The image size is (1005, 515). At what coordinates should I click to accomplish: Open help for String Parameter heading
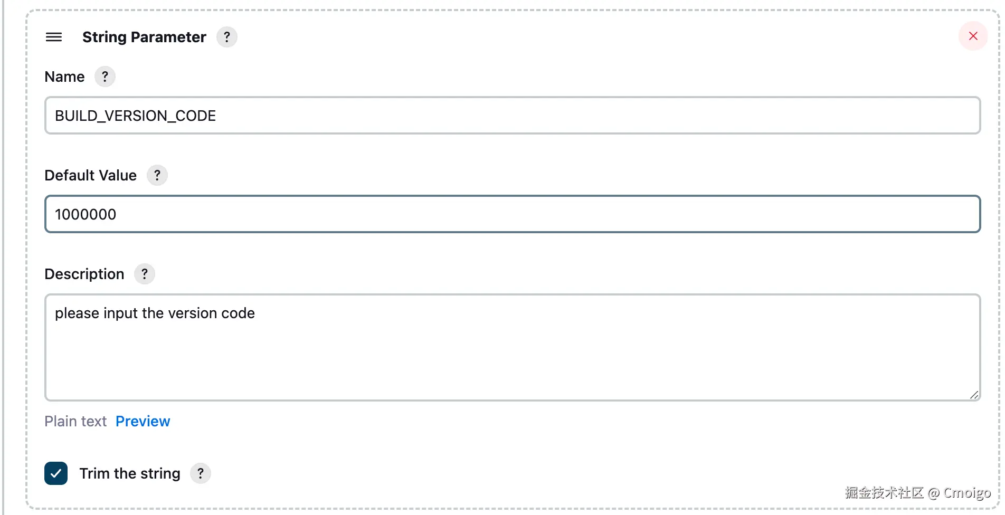coord(227,37)
